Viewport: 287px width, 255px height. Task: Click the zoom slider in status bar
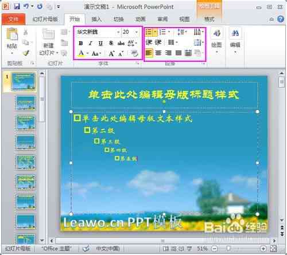[239, 249]
